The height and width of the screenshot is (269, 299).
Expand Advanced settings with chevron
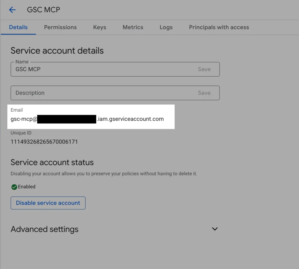[215, 229]
